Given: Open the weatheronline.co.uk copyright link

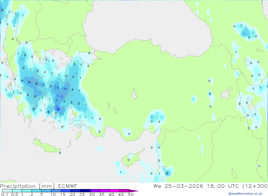Looking at the screenshot, I should pyautogui.click(x=245, y=194).
